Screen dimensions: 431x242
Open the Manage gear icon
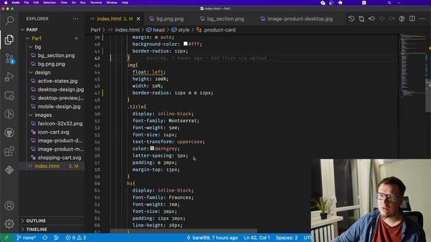tap(9, 224)
